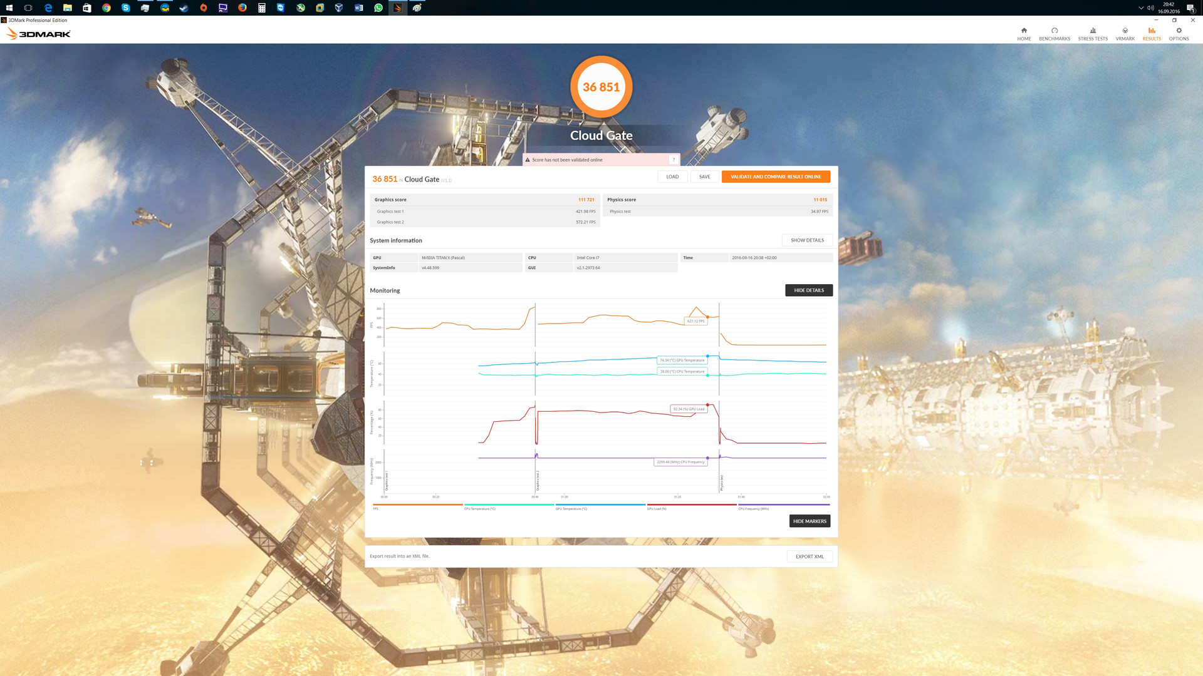
Task: Show system information details
Action: pyautogui.click(x=807, y=240)
